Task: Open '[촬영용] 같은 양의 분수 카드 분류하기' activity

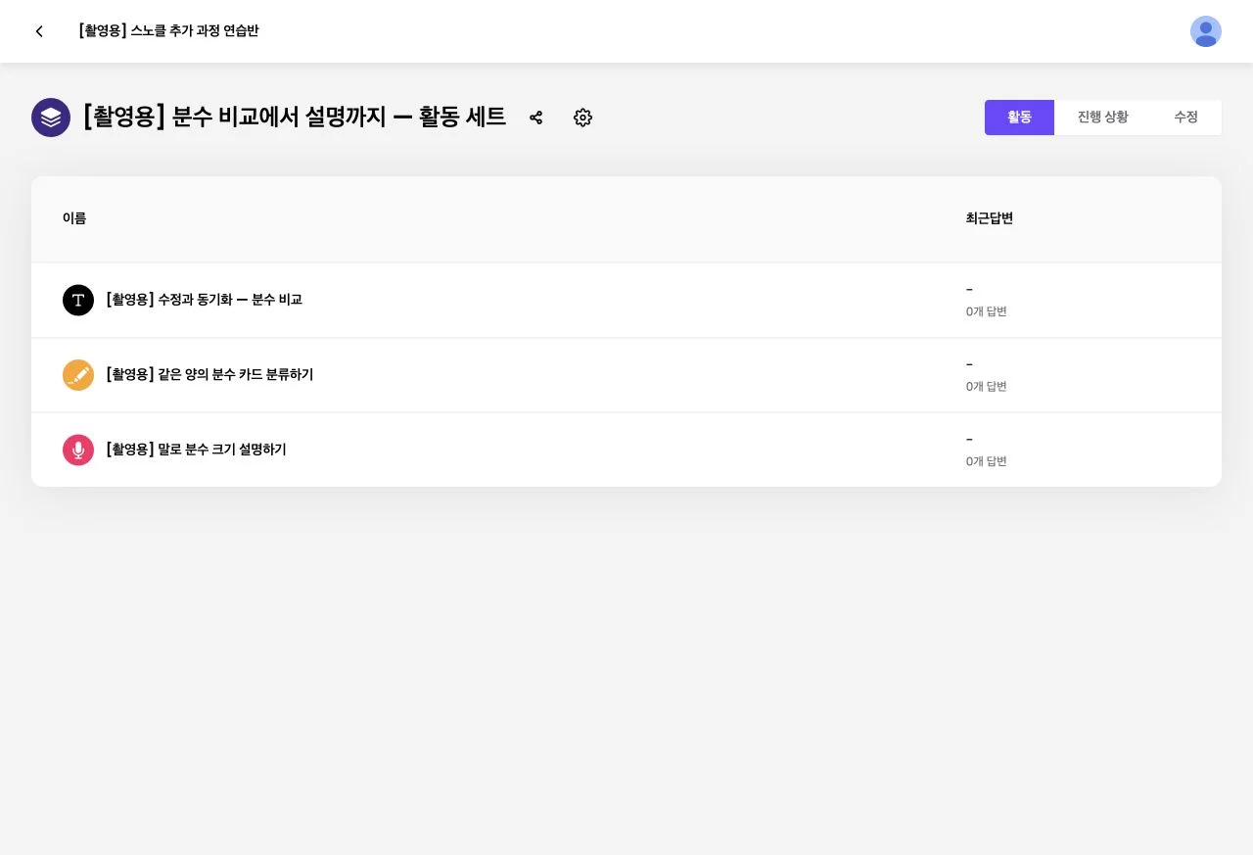Action: [209, 375]
